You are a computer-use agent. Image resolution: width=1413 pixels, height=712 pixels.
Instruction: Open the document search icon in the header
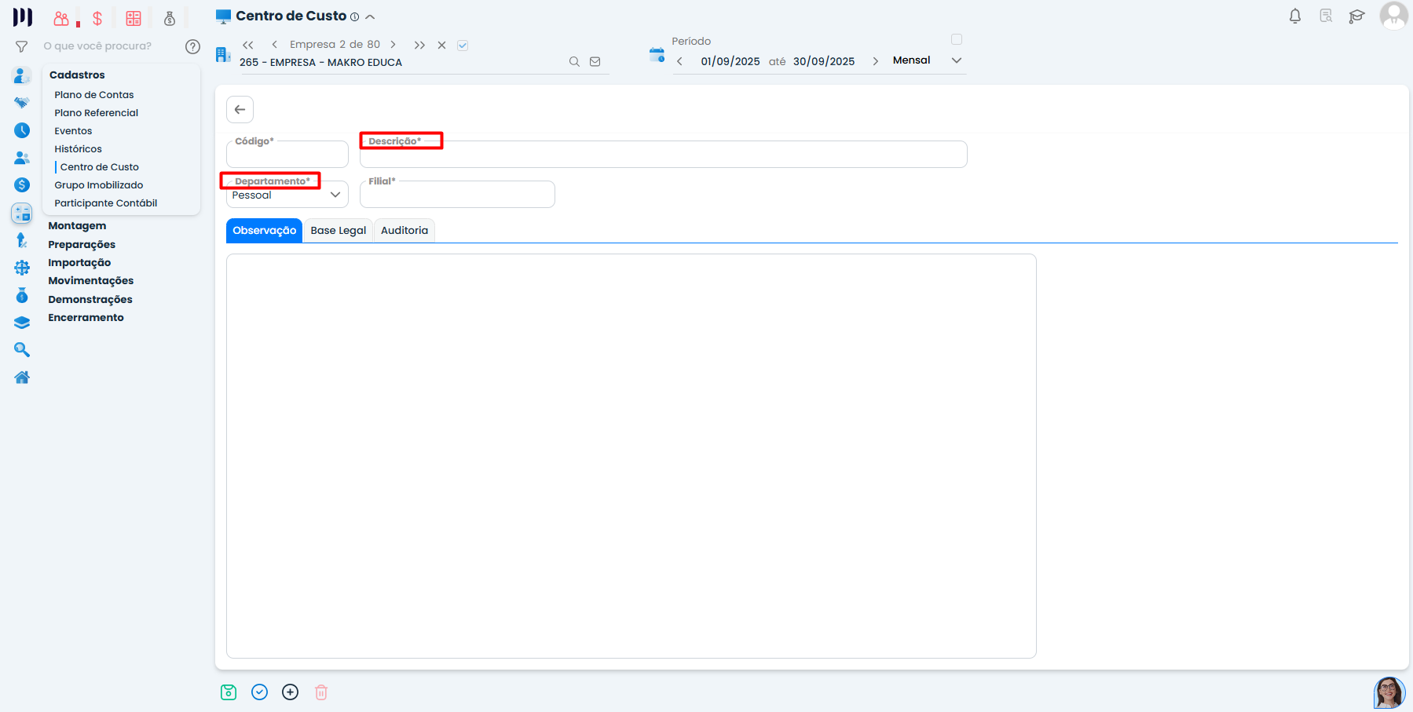tap(1326, 16)
